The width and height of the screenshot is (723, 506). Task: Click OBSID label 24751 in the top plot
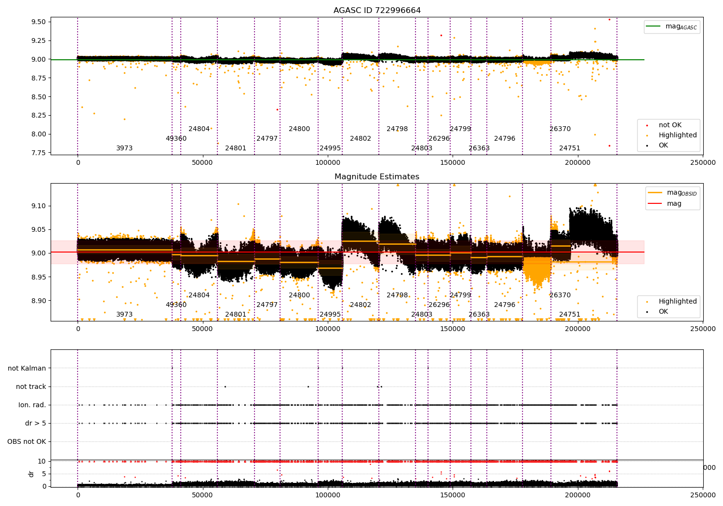pyautogui.click(x=570, y=148)
